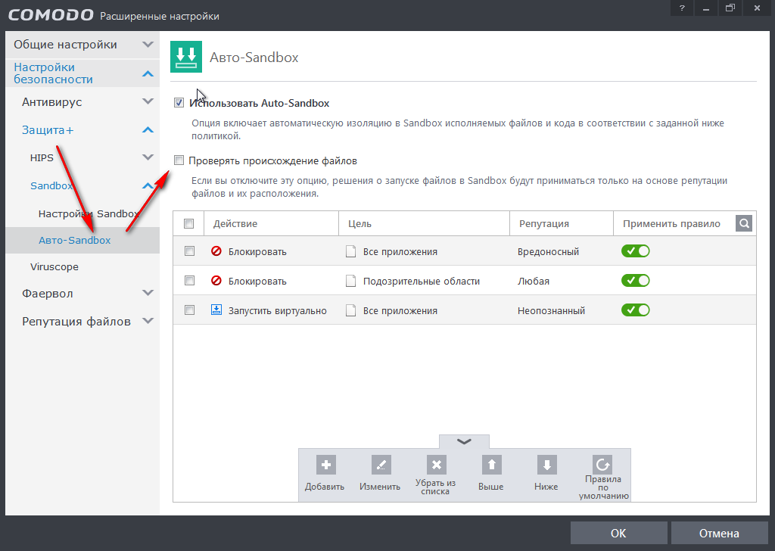
Task: Click Вредоносный reputation cell
Action: click(548, 251)
